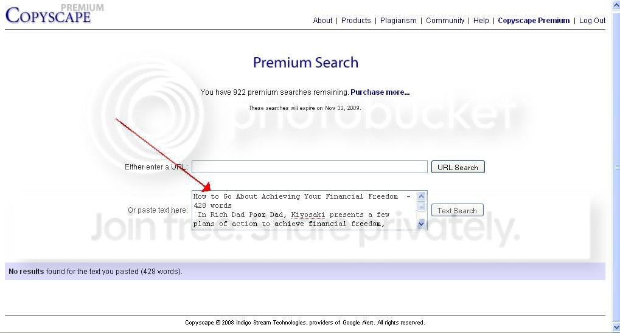Click the page scrollbar up arrow

pyautogui.click(x=616, y=5)
